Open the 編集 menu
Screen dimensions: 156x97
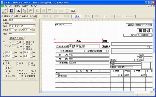click(x=17, y=6)
